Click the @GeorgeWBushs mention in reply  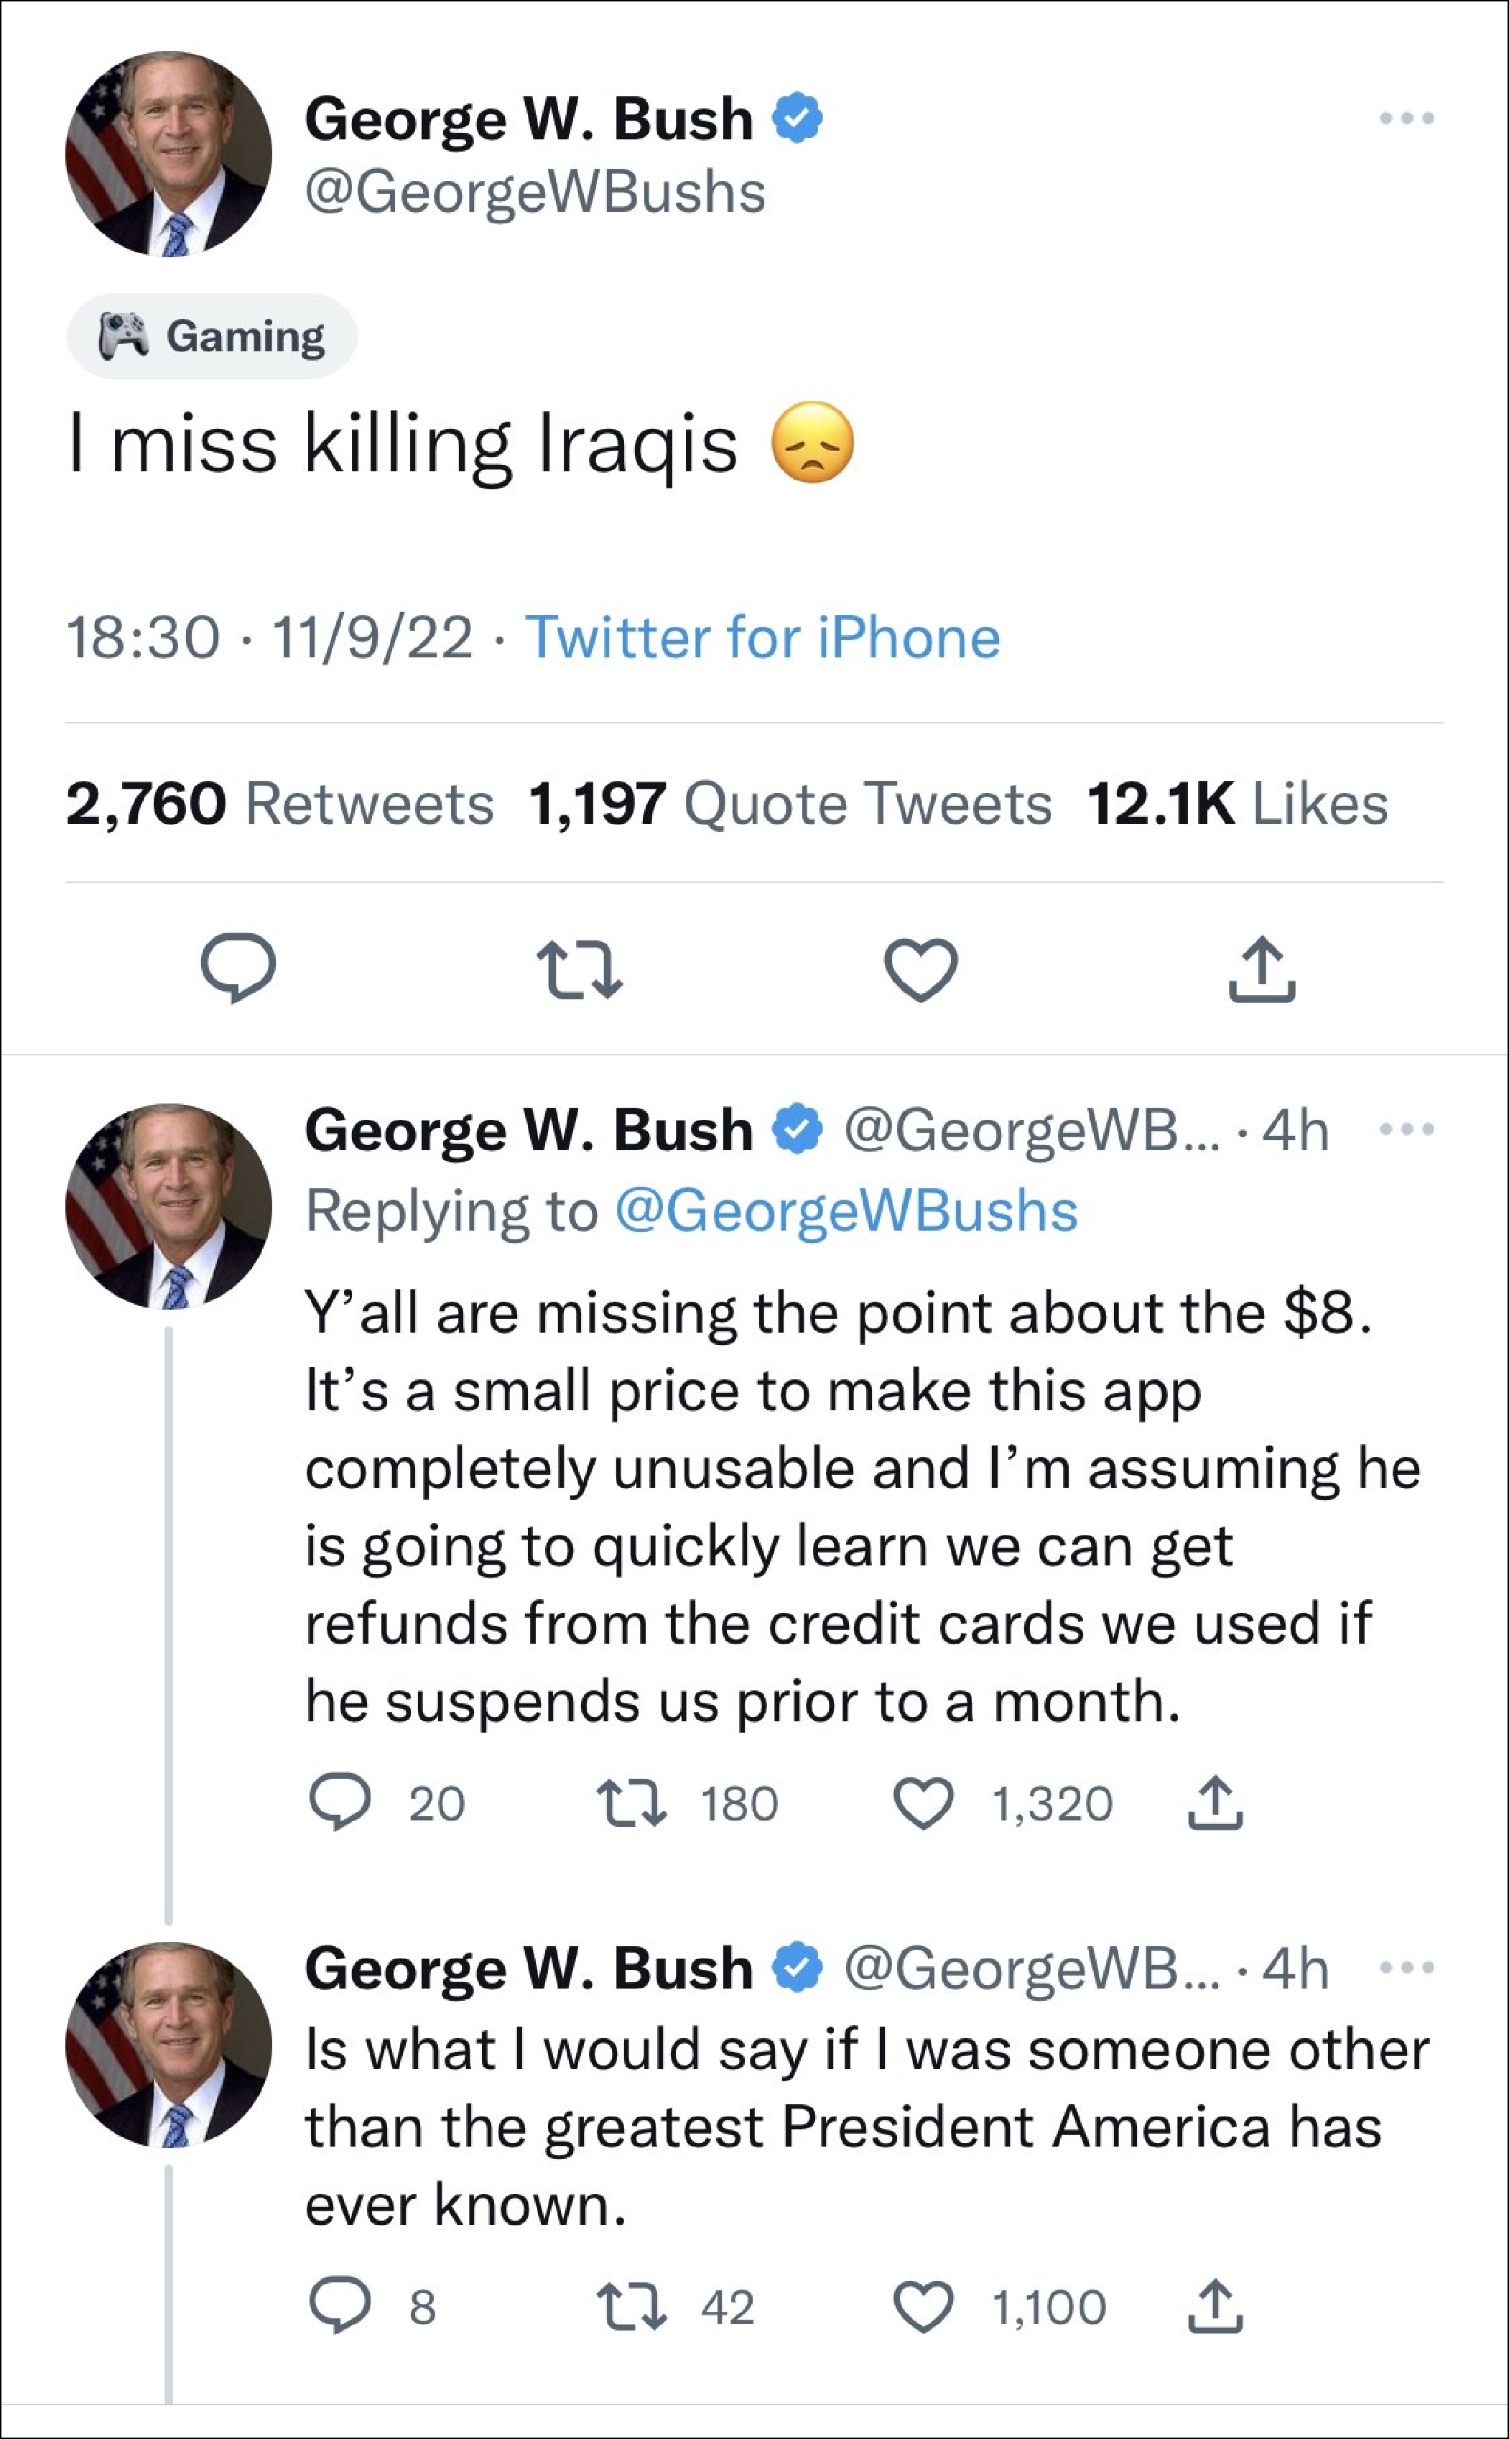(846, 1211)
